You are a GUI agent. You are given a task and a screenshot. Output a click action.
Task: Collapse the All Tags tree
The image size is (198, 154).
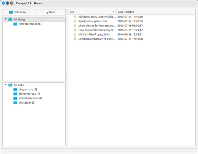[x=6, y=85]
